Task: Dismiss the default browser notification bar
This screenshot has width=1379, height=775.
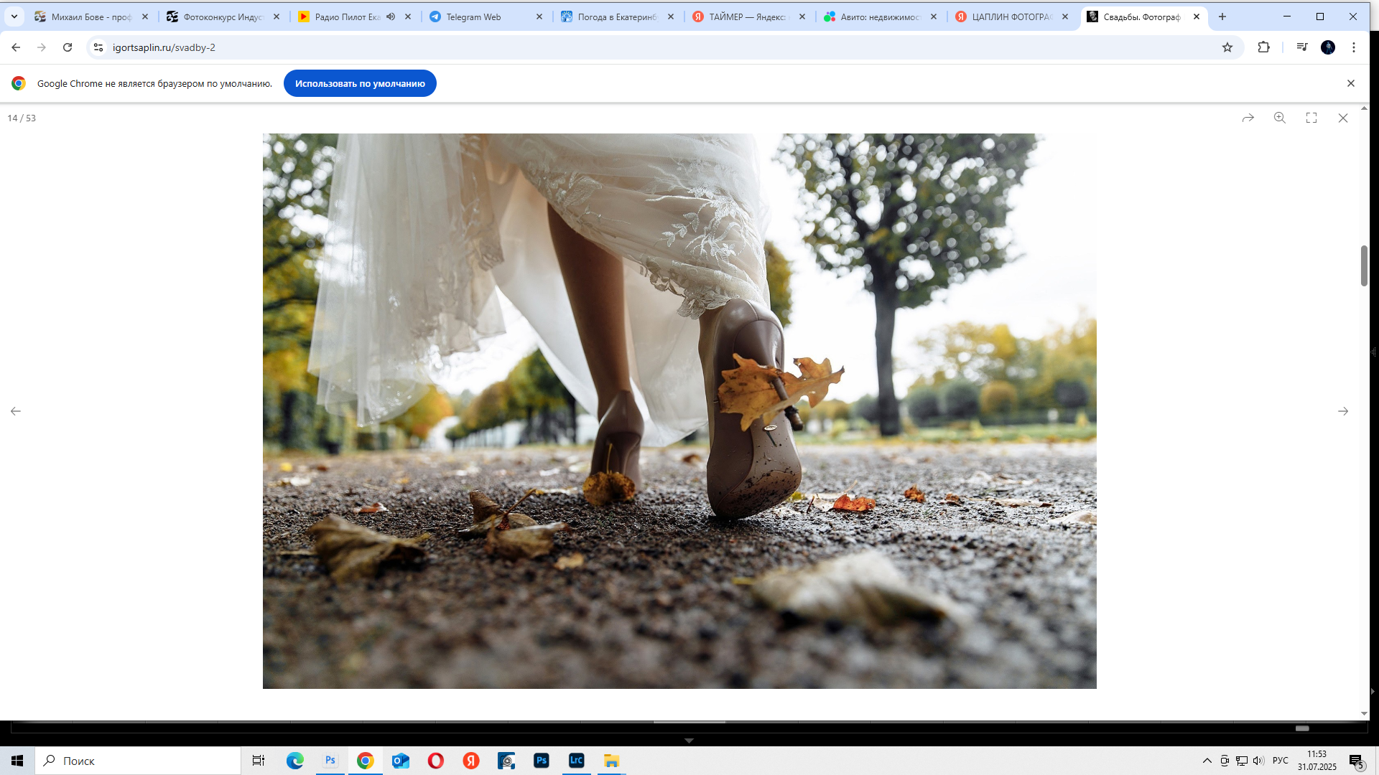Action: point(1350,83)
